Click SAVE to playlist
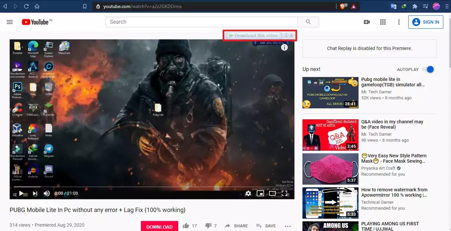This screenshot has width=451, height=231. 266,226
